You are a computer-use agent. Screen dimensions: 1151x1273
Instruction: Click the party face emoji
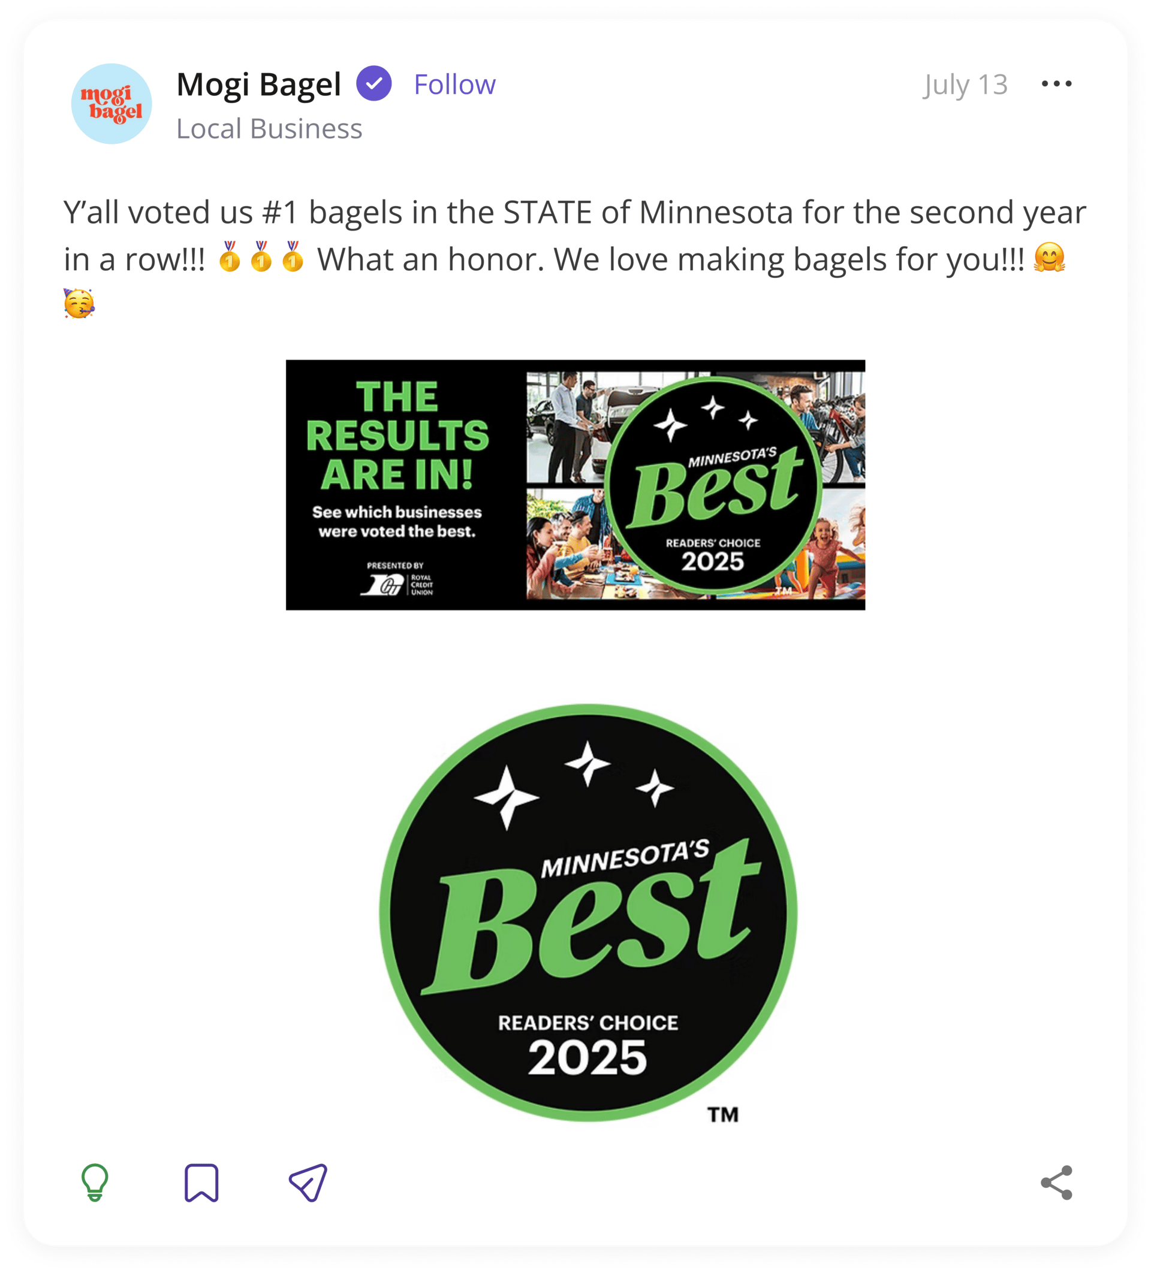[x=79, y=304]
